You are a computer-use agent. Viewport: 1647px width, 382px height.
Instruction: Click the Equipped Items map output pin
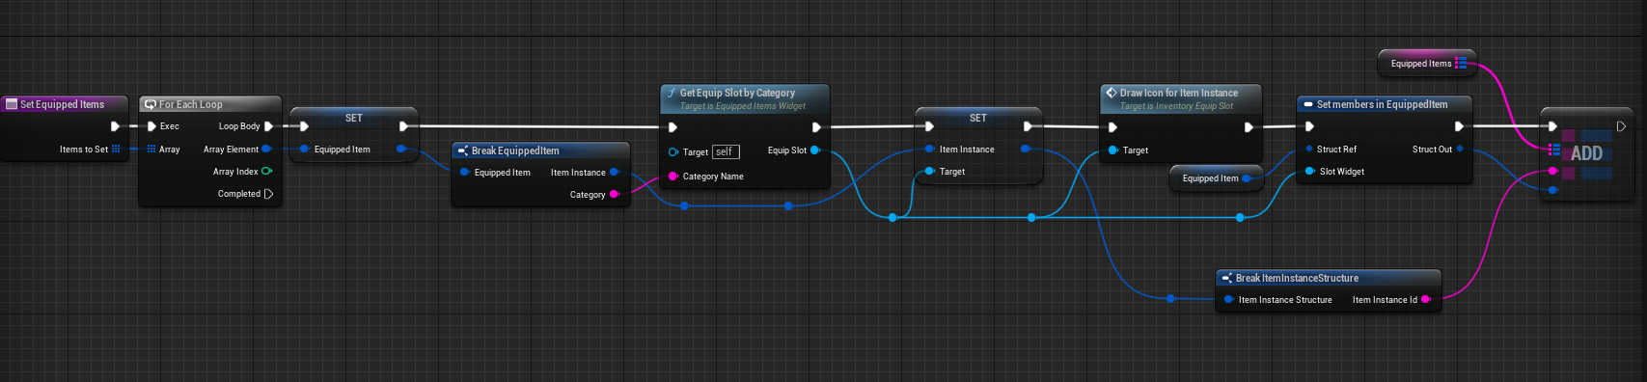1461,63
